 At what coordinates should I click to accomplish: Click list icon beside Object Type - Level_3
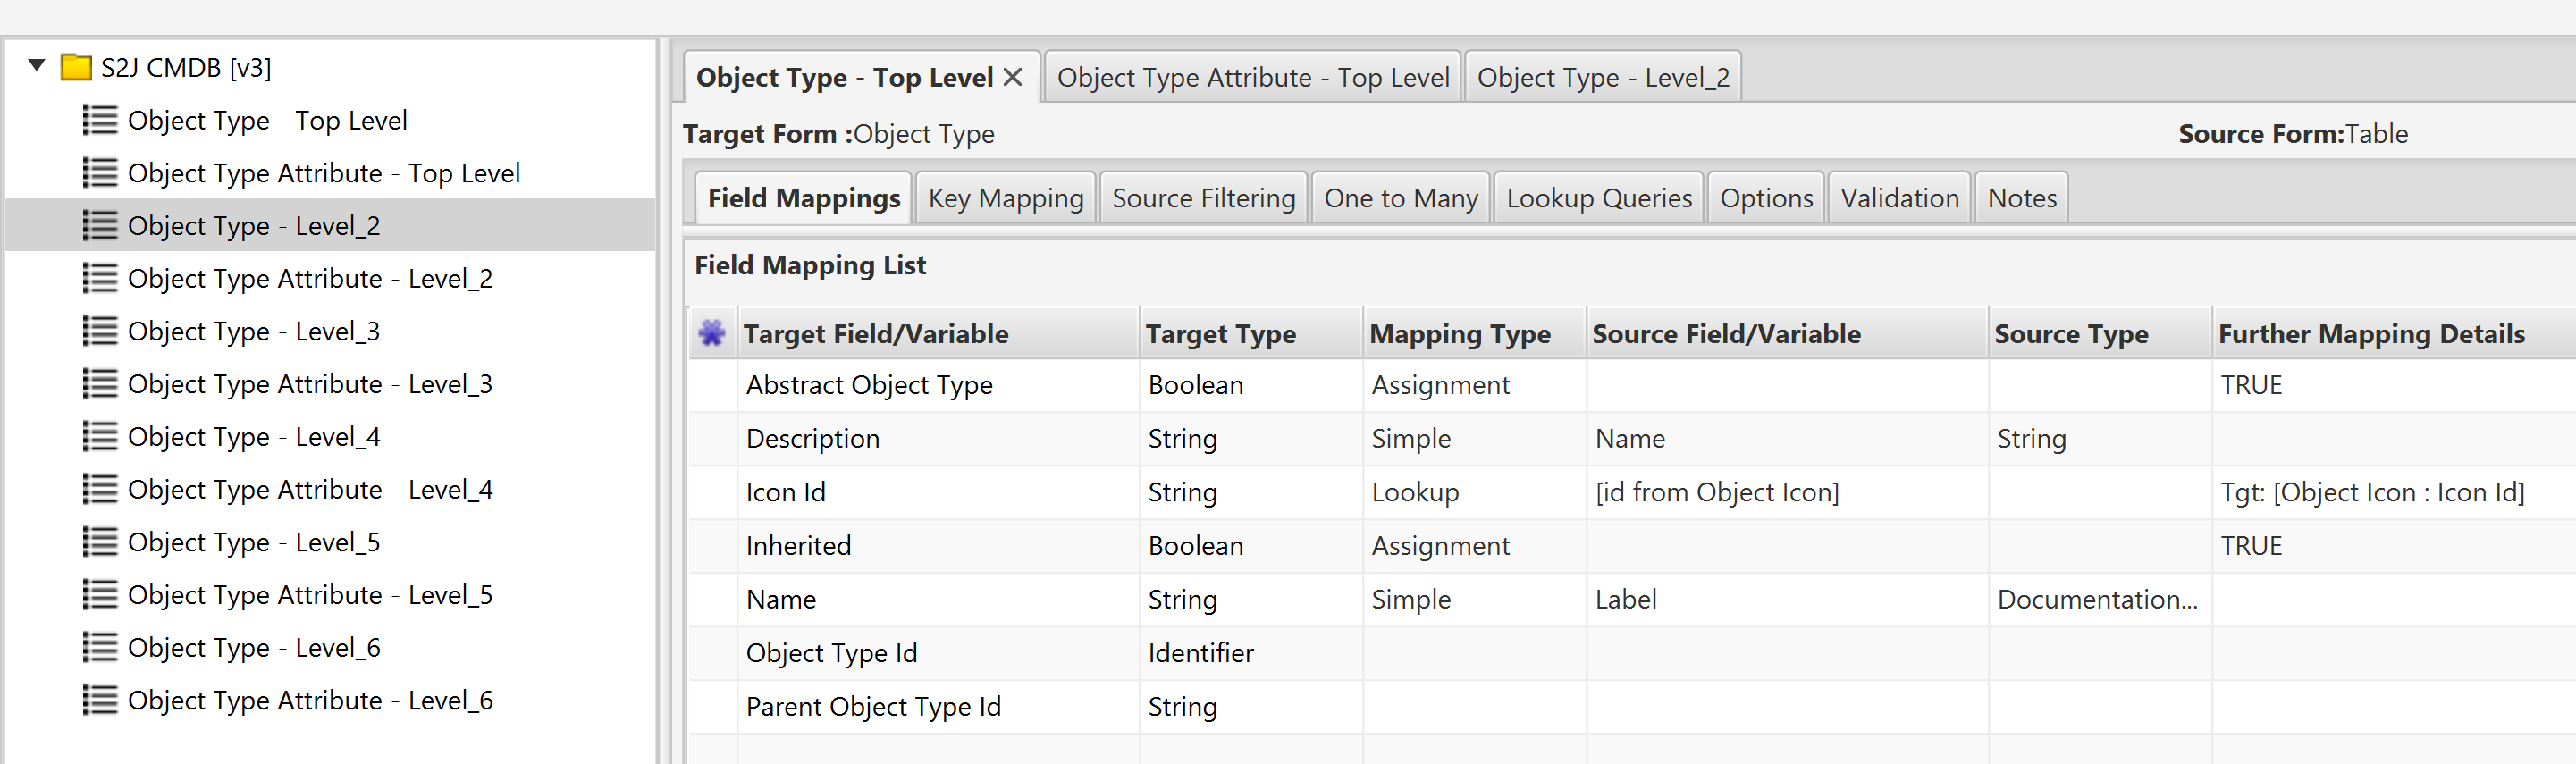[x=99, y=331]
